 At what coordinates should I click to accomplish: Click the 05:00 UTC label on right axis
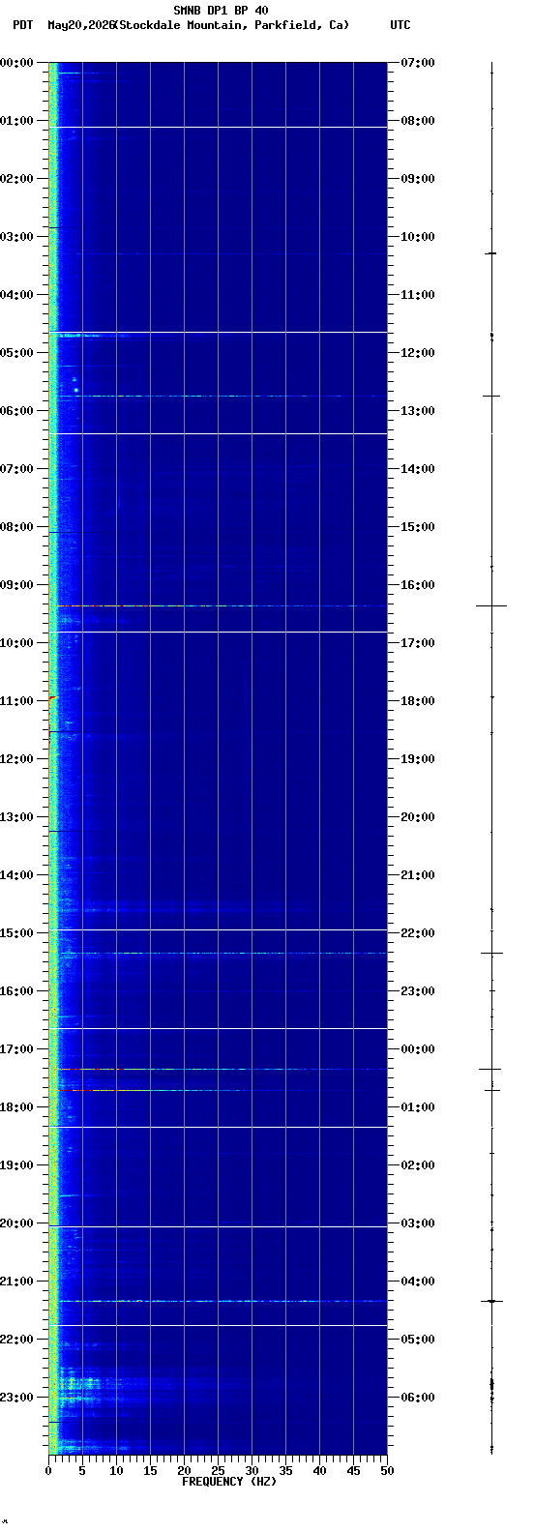[417, 1340]
